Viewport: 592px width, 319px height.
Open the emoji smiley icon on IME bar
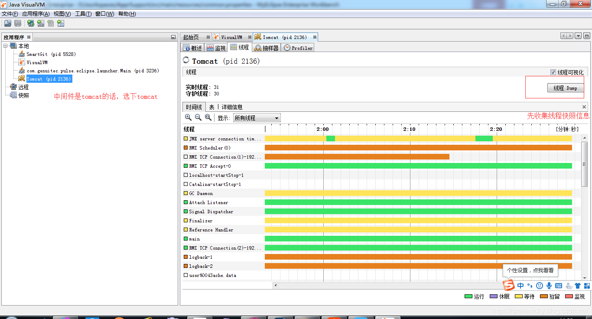click(x=540, y=286)
